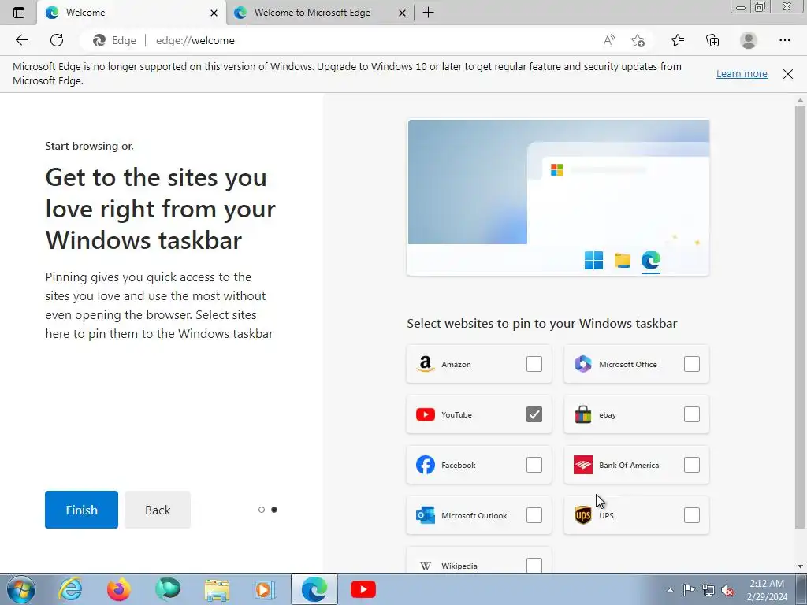This screenshot has width=807, height=605.
Task: Click the Amazon logo icon
Action: point(425,364)
